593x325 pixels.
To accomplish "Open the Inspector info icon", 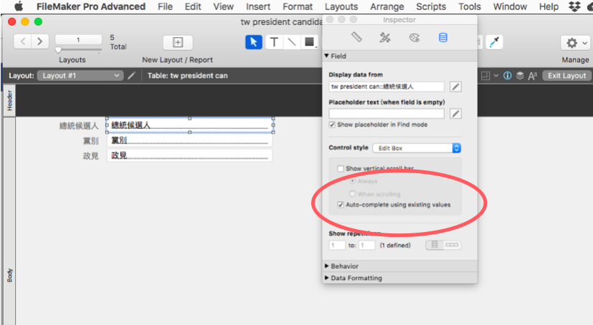I will point(508,75).
